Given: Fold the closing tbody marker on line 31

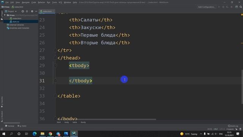Looking at the screenshot, I should 55,81.
